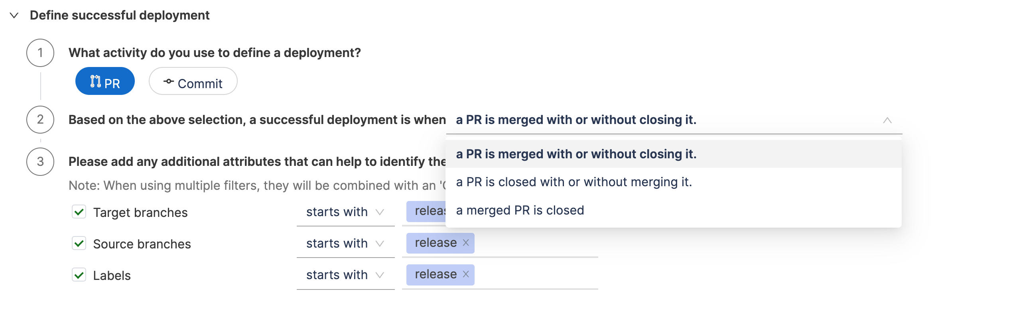Uncheck the Source branches checkbox
Viewport: 1009px width, 315px height.
pos(79,243)
